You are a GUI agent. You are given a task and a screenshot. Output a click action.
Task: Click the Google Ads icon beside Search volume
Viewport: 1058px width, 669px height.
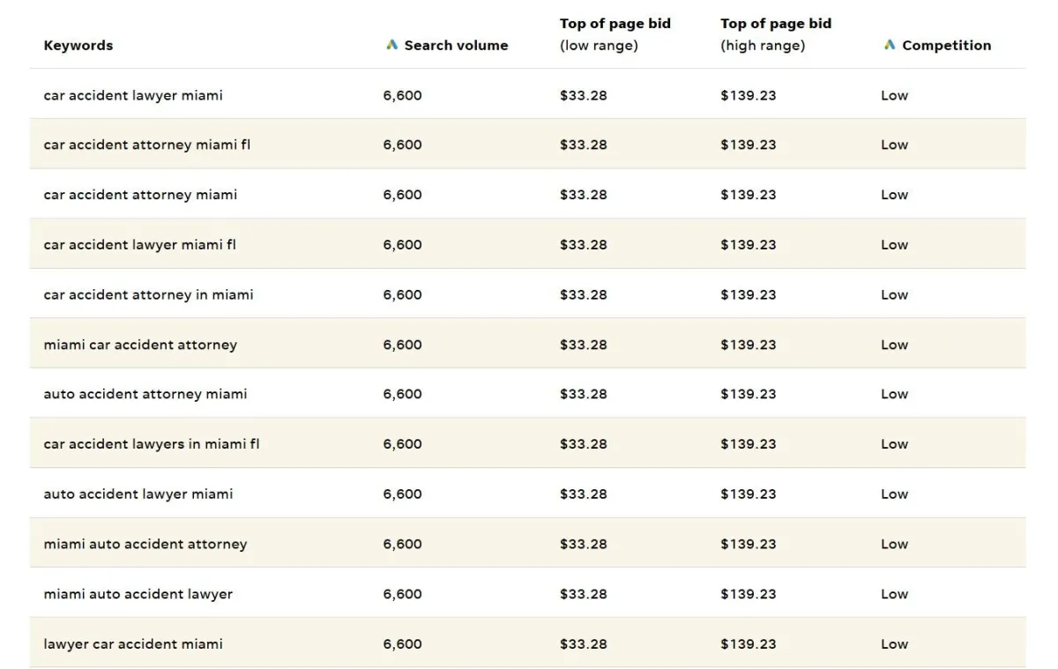(x=392, y=45)
